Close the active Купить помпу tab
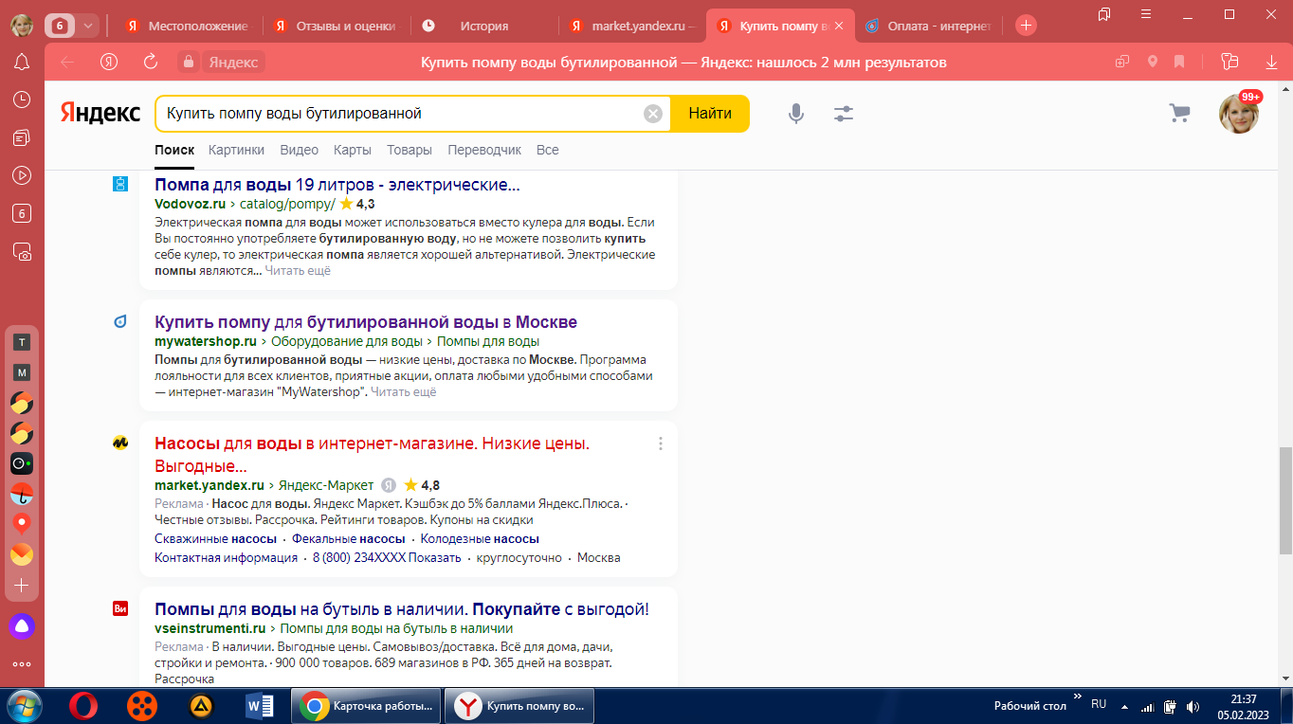 (838, 26)
